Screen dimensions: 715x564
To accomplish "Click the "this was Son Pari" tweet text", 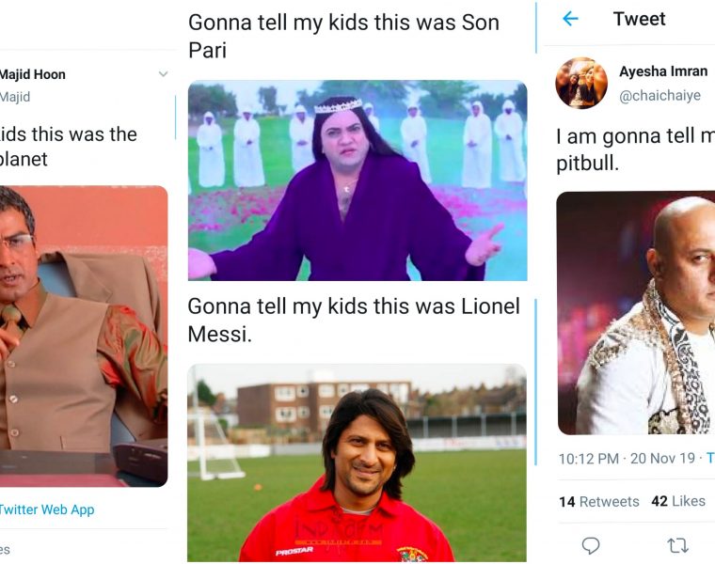I will pyautogui.click(x=343, y=36).
